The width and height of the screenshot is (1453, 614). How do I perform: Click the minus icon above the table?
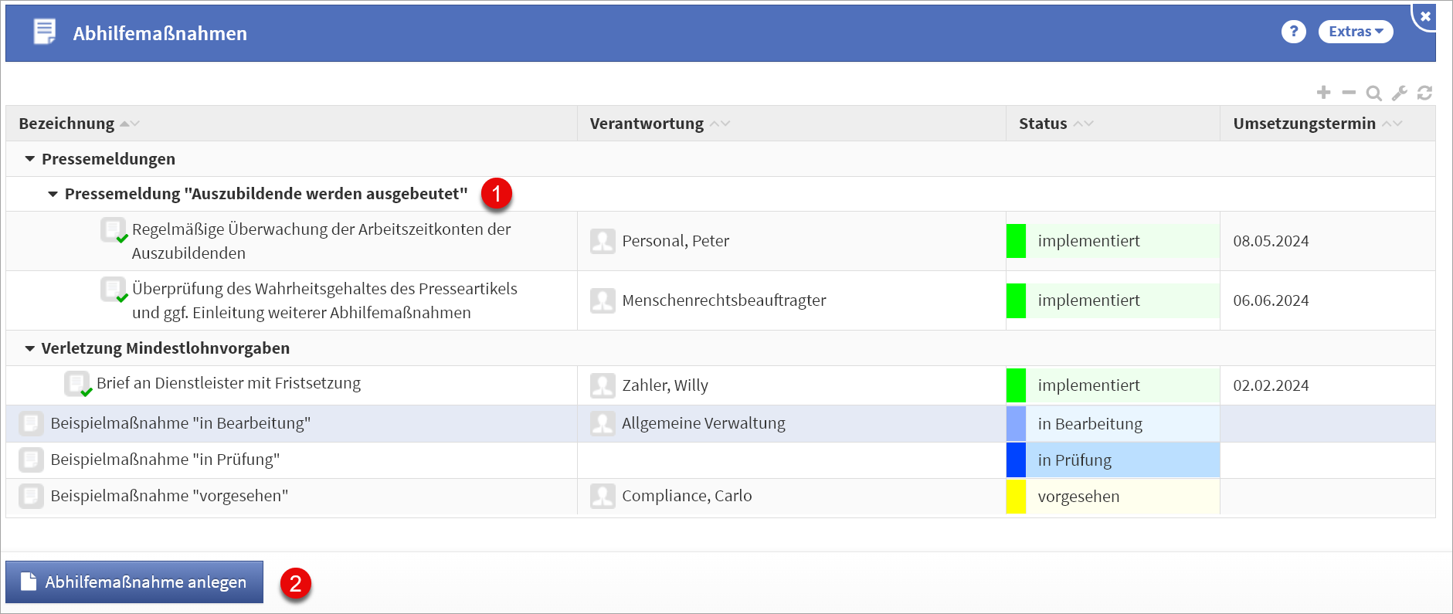tap(1349, 93)
